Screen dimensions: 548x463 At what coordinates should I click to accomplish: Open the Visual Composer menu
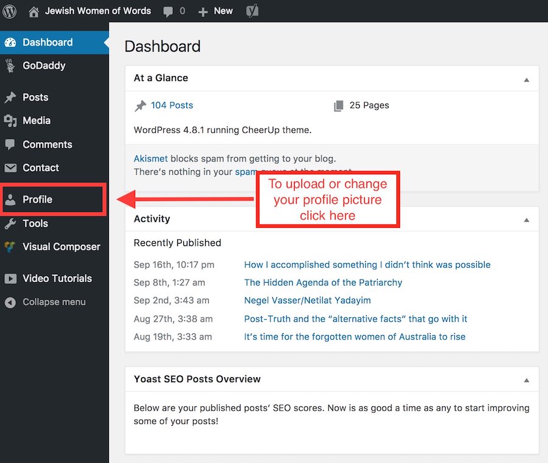click(54, 247)
